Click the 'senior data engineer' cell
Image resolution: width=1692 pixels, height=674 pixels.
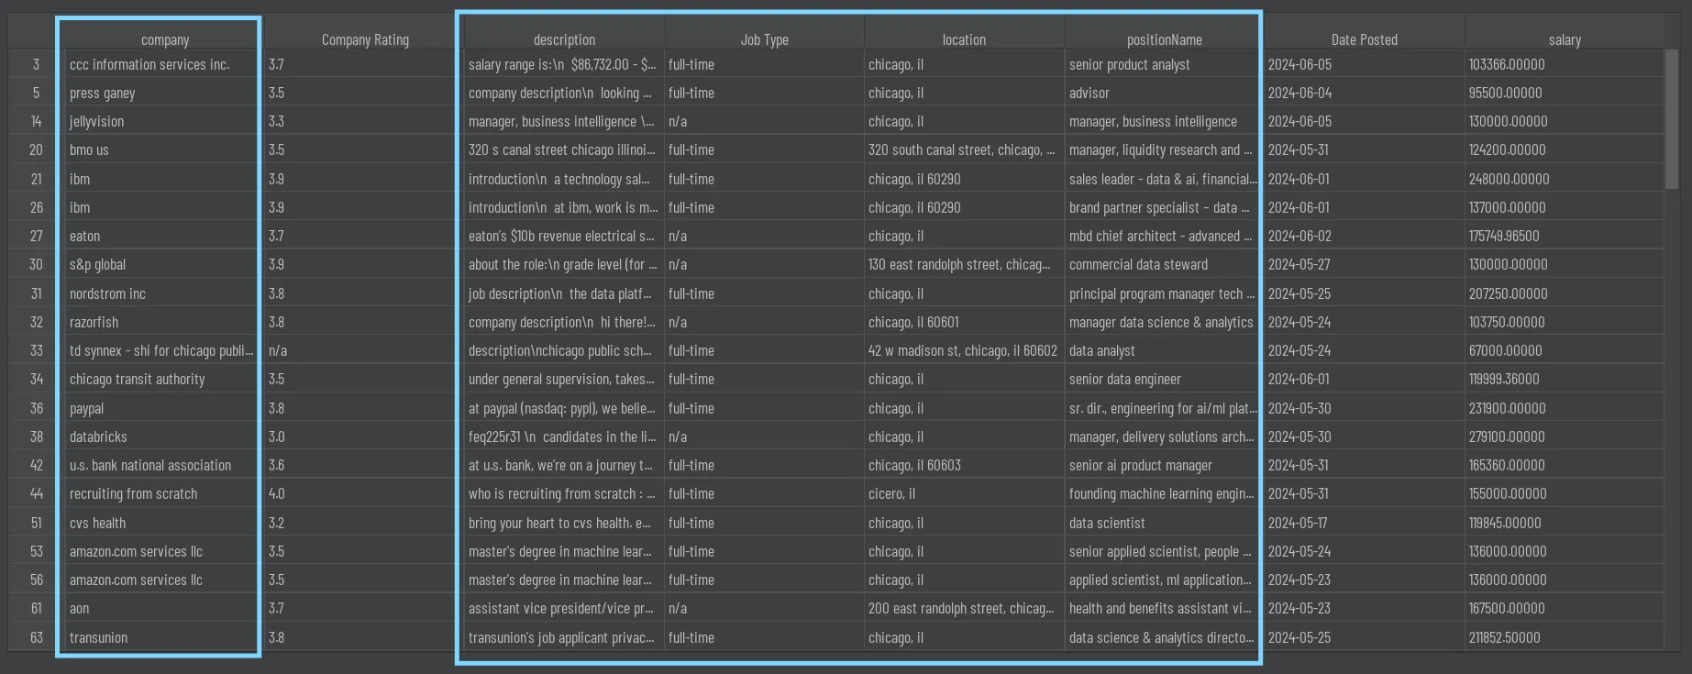tap(1164, 379)
